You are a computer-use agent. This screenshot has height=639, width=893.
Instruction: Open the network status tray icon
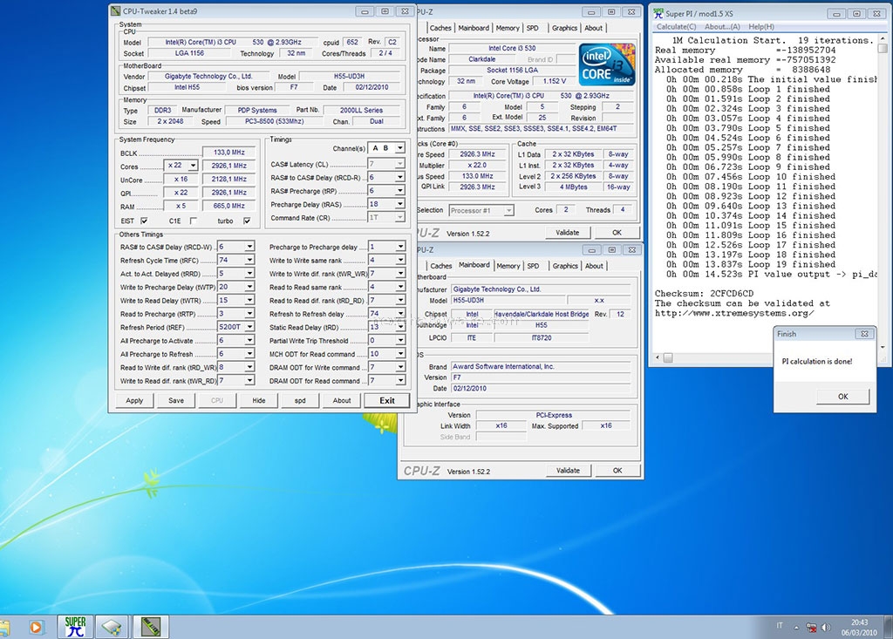pos(811,628)
